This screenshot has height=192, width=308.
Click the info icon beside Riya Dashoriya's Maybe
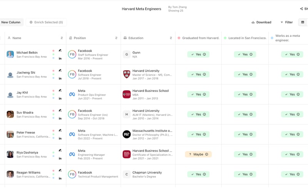(207, 154)
